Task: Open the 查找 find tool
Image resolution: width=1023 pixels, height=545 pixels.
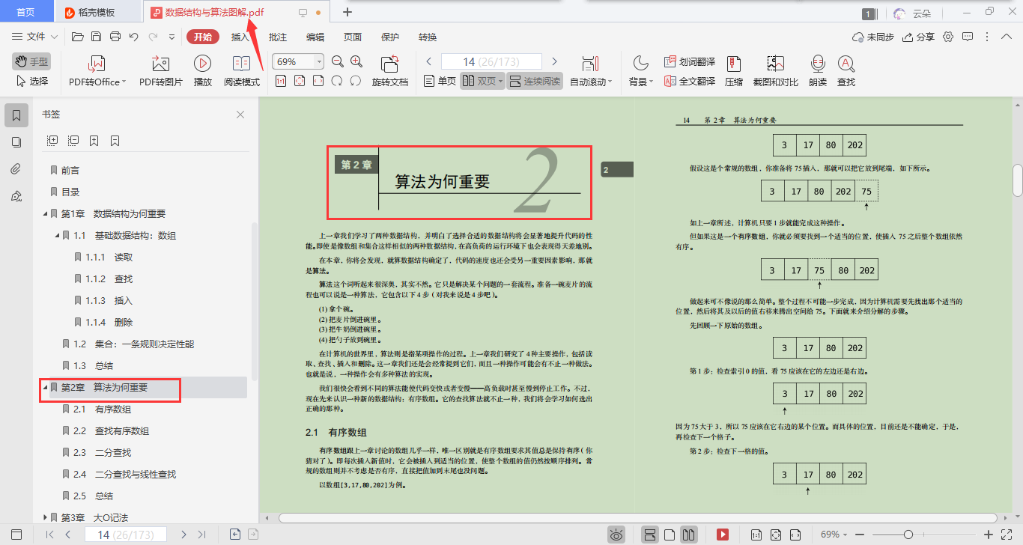Action: [x=846, y=71]
